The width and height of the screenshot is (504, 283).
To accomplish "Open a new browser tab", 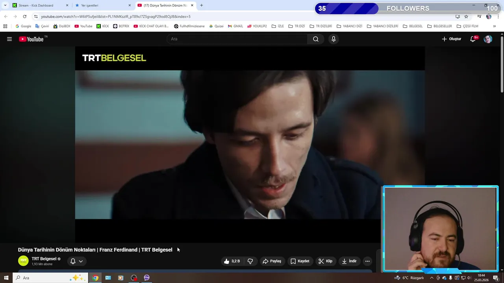I will (202, 5).
